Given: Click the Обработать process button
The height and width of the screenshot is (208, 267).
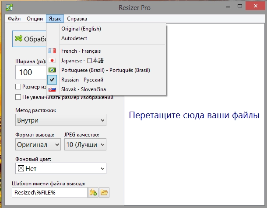Looking at the screenshot, I should (29, 39).
